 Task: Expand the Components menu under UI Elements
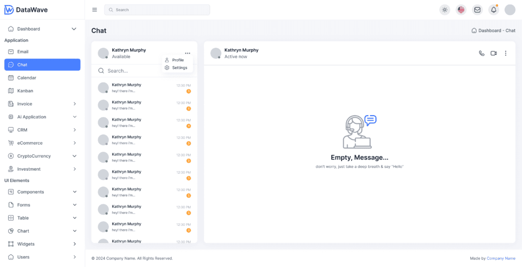[42, 192]
